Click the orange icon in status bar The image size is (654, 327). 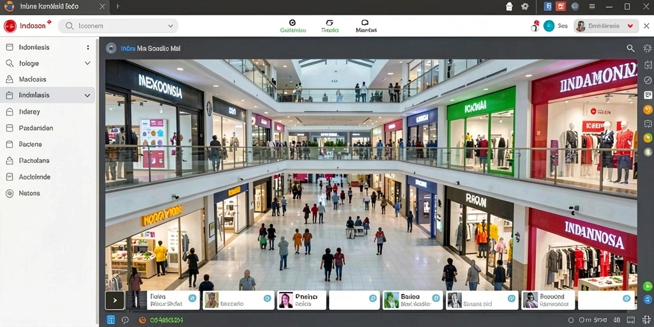pos(142,320)
